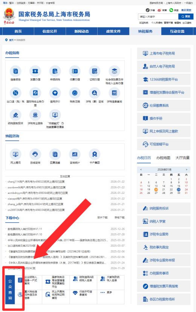Select 新闻动态 in the navigation bar
Screen dimensions: 196x312
pos(81,31)
